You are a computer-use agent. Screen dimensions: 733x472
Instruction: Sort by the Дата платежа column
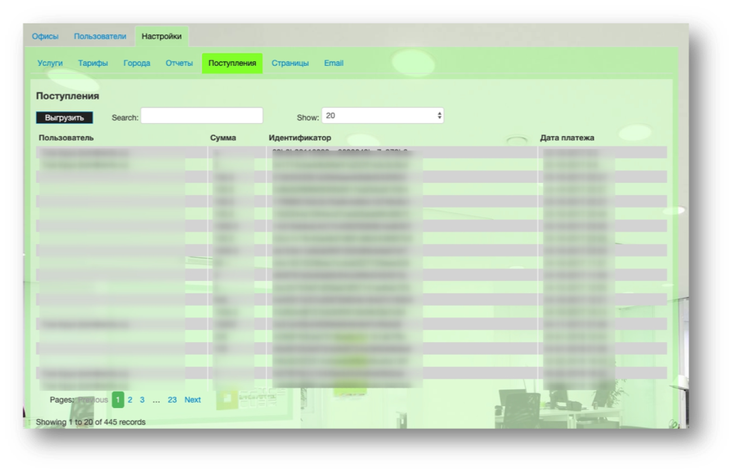point(567,138)
